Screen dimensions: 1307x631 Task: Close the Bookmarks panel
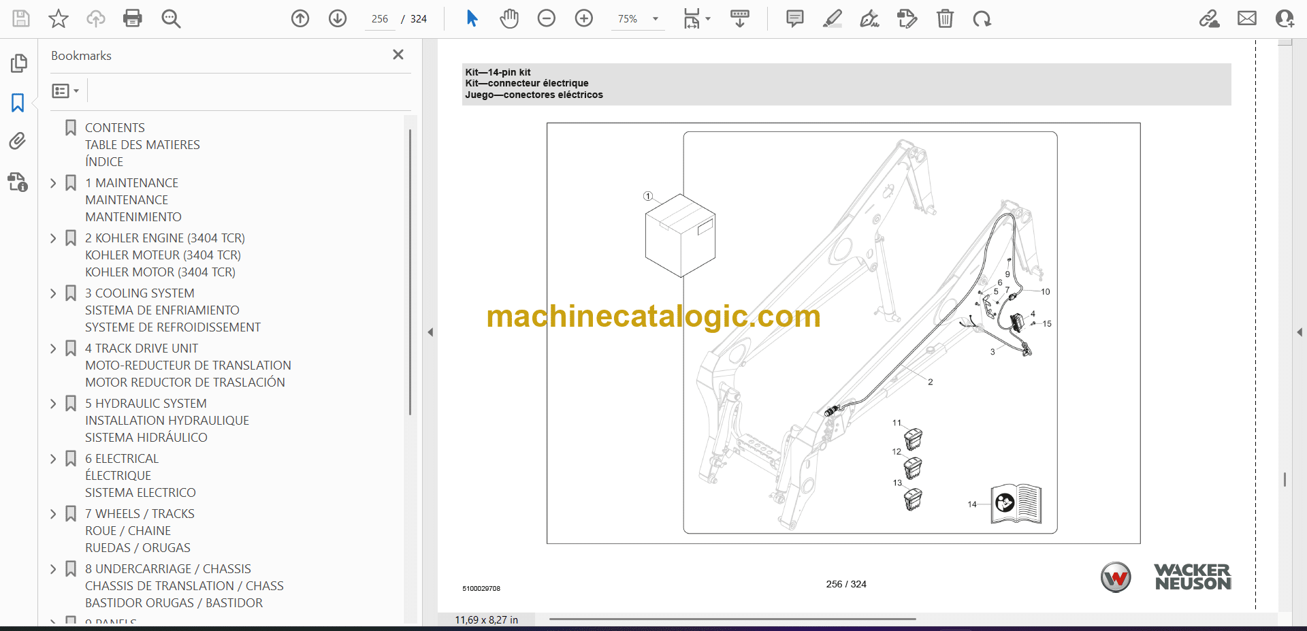tap(398, 54)
